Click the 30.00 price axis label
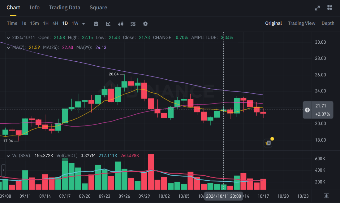This screenshot has height=203, width=340. tap(320, 42)
